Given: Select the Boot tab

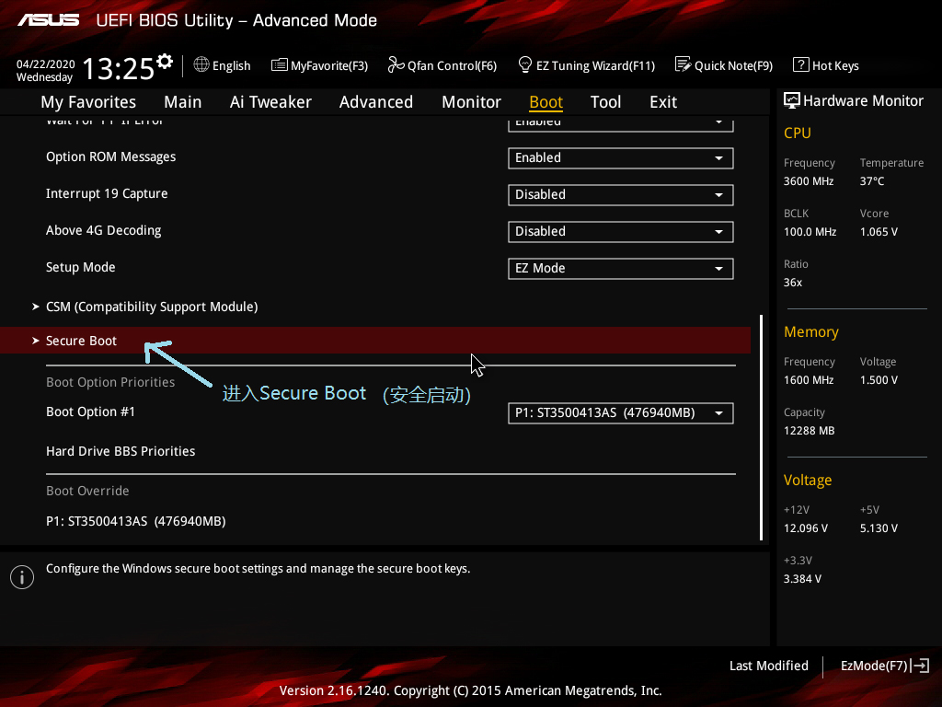Looking at the screenshot, I should coord(546,102).
